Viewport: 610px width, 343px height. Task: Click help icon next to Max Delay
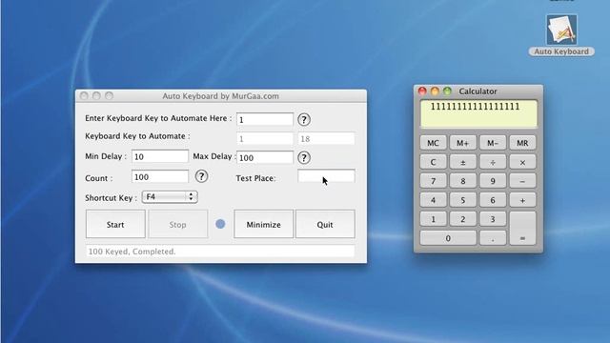(x=304, y=157)
